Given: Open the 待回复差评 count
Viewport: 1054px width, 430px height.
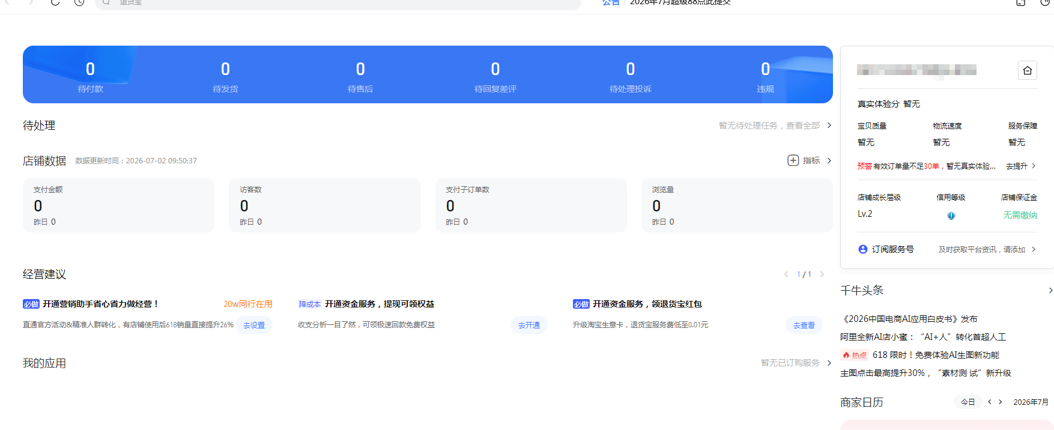Looking at the screenshot, I should [495, 77].
